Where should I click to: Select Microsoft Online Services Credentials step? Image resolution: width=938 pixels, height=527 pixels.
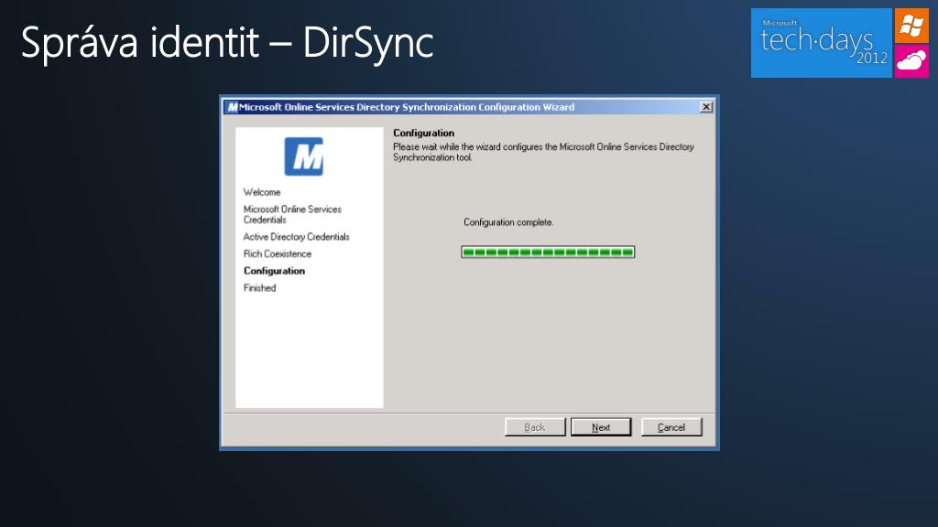coord(292,214)
